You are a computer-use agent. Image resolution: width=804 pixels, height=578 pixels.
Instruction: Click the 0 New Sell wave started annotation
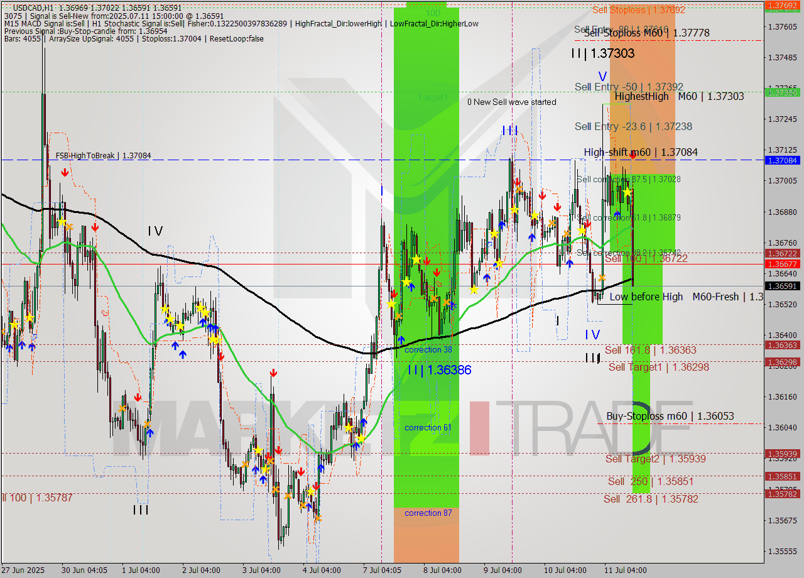tap(512, 102)
